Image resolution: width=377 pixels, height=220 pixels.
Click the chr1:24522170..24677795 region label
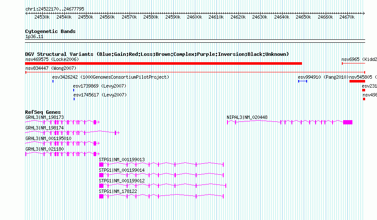tap(55, 9)
